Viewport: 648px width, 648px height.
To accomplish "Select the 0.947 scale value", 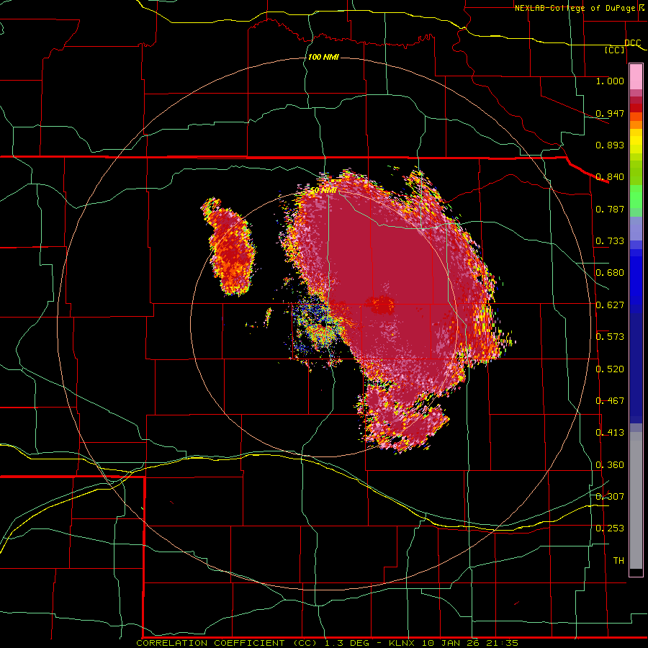I will [x=610, y=113].
